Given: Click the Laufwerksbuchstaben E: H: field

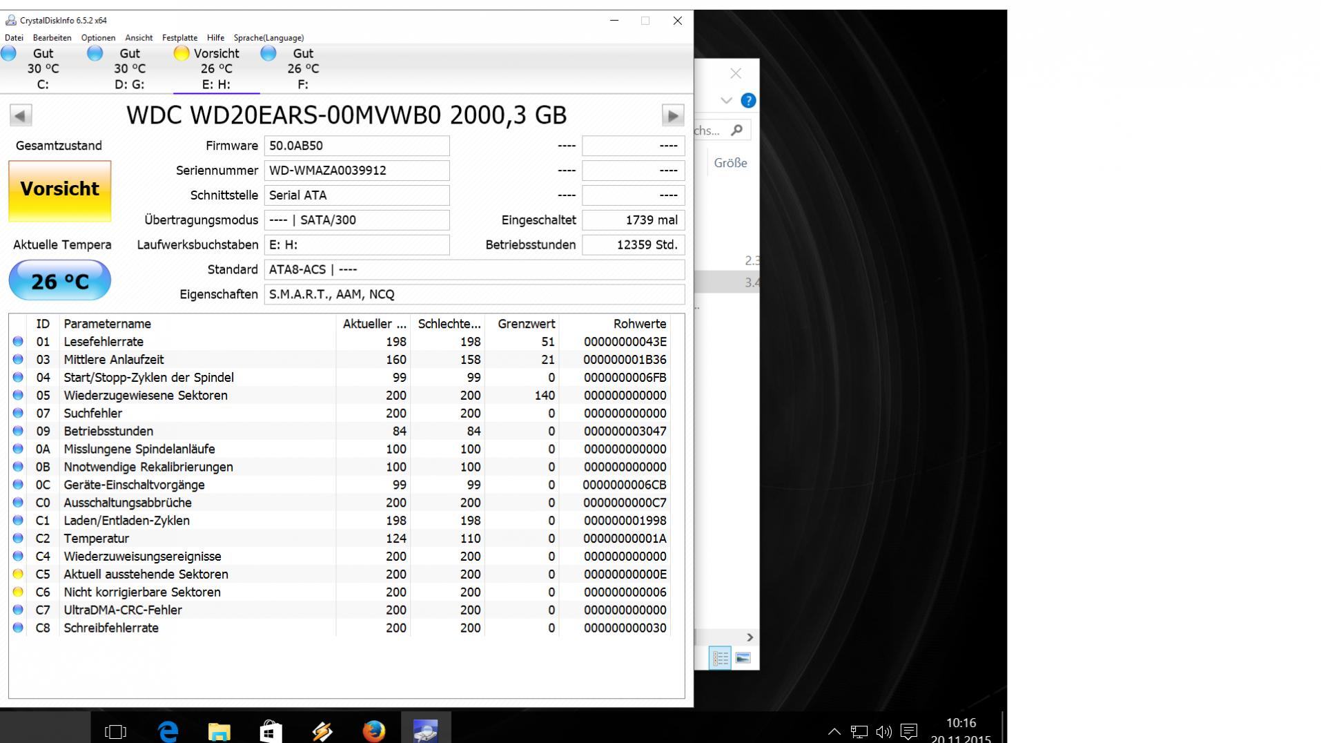Looking at the screenshot, I should click(357, 245).
